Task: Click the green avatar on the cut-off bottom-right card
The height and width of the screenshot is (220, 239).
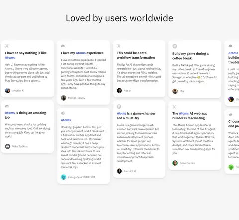Action: pyautogui.click(x=231, y=167)
